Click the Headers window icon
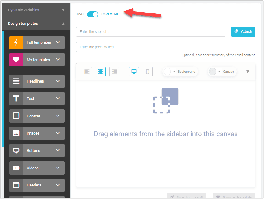 click(16, 185)
